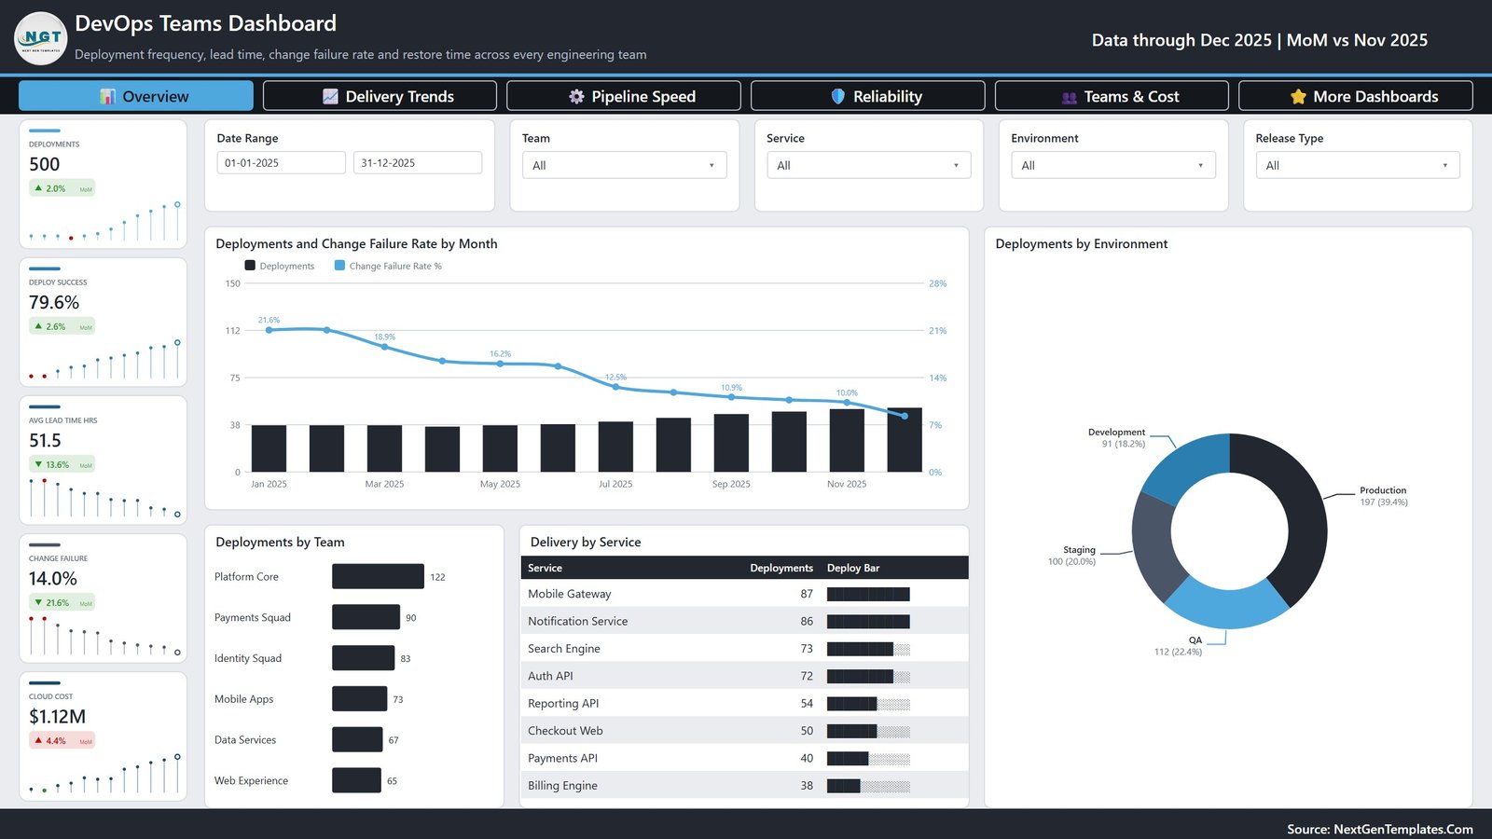Click the Reliability shield icon
This screenshot has height=839, width=1492.
[x=837, y=96]
